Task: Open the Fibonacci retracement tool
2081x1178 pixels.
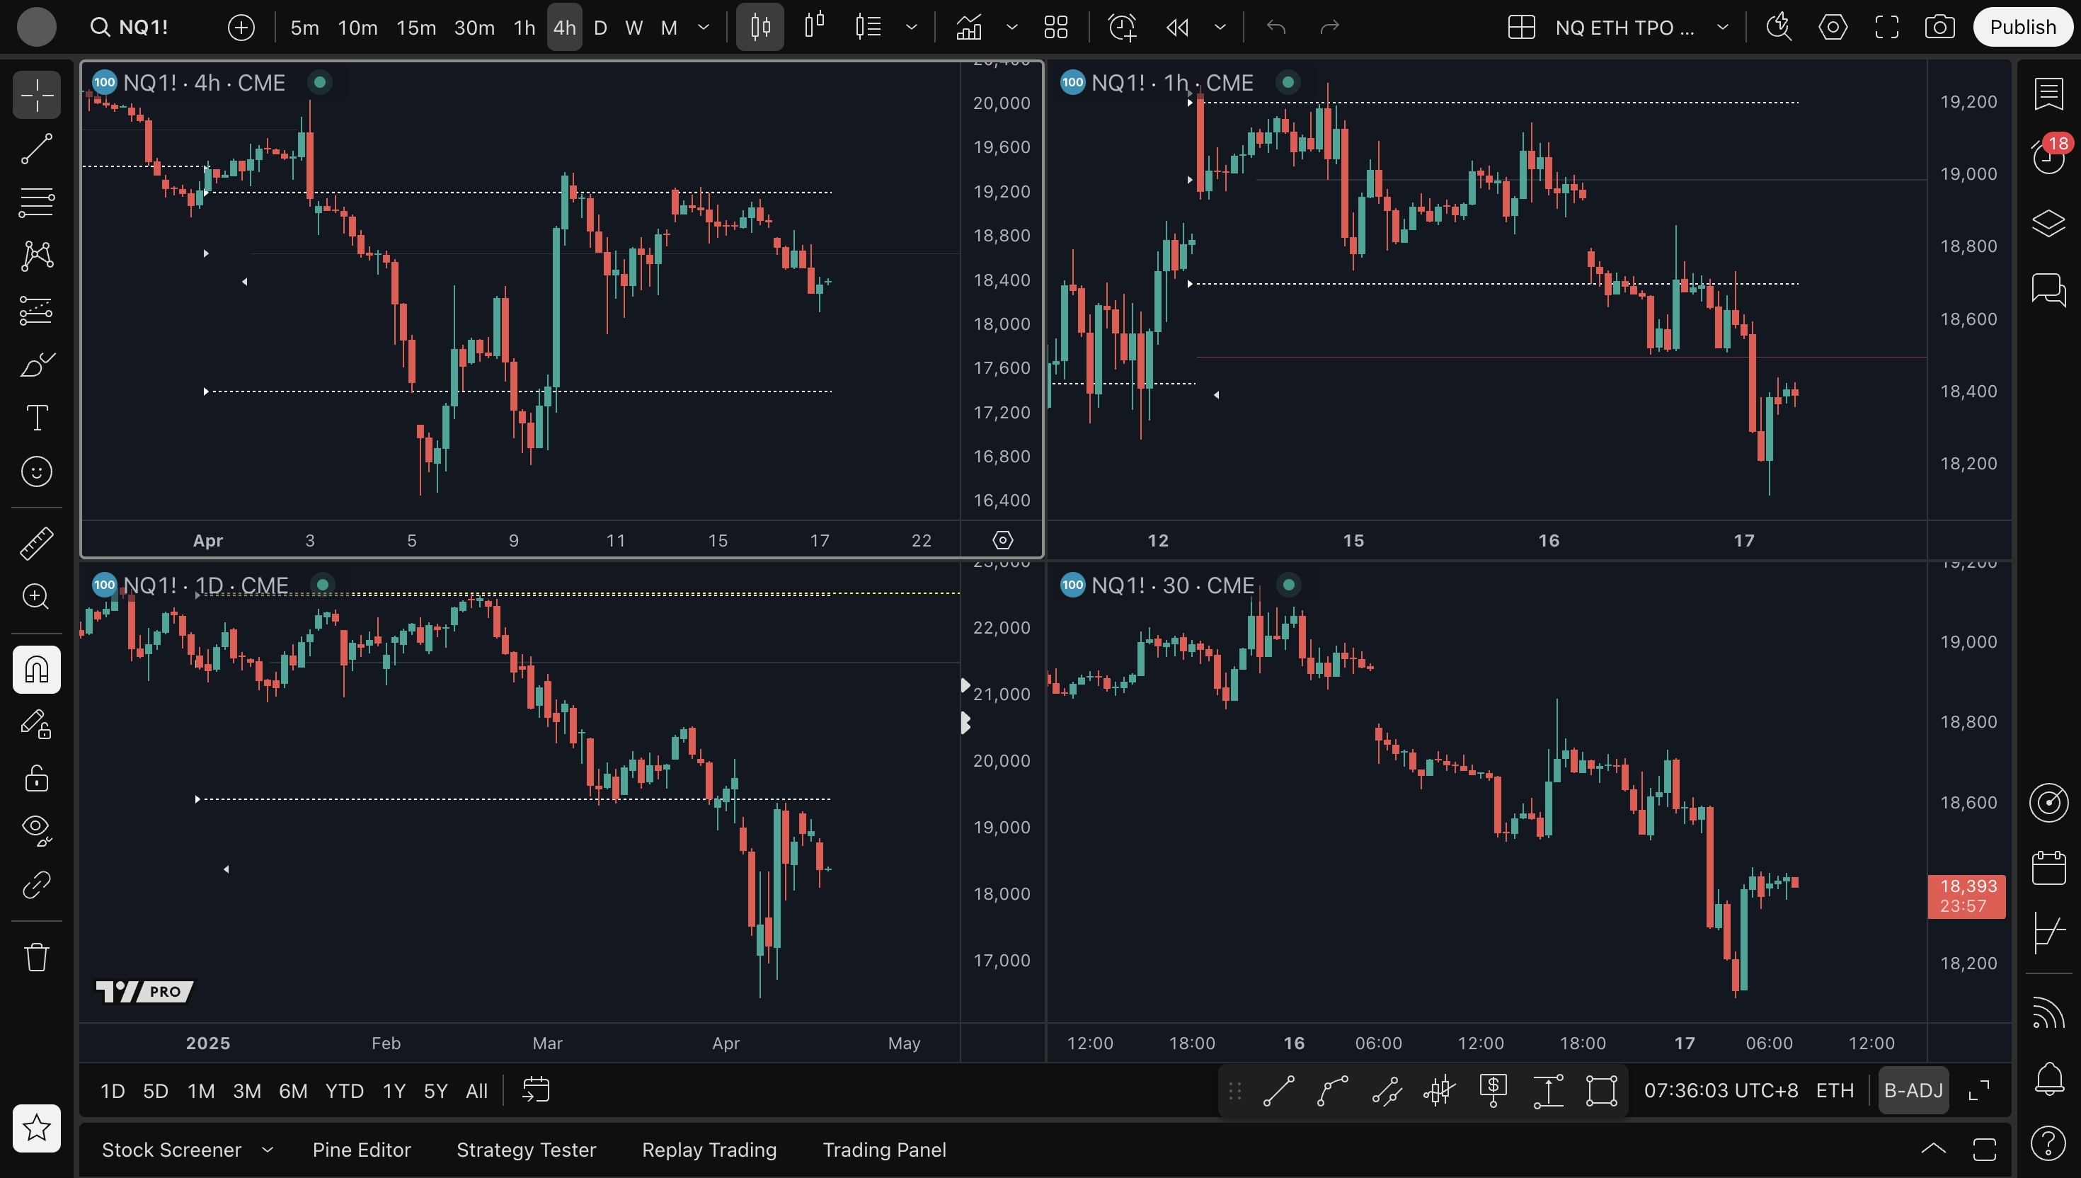Action: (x=36, y=202)
